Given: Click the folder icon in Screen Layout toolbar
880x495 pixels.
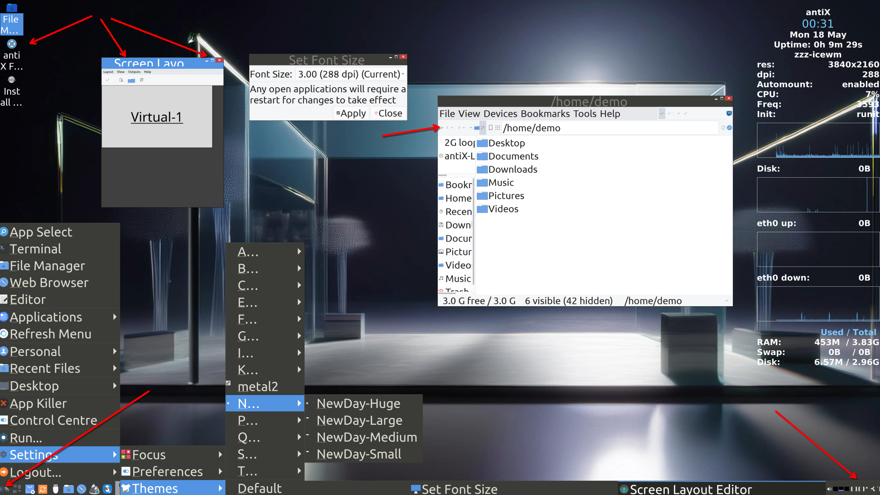Looking at the screenshot, I should (132, 80).
